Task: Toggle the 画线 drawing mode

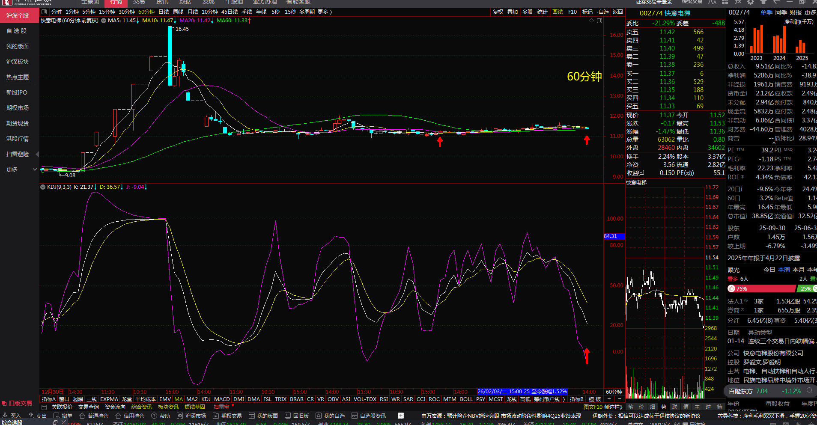Action: tap(558, 12)
